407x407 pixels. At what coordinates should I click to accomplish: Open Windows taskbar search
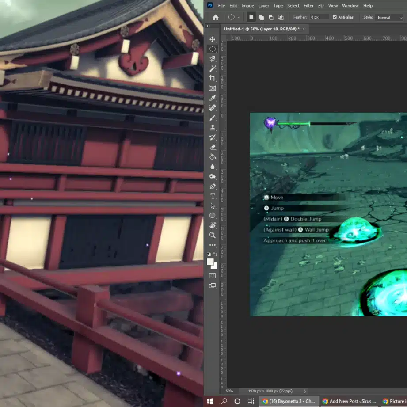(x=224, y=401)
